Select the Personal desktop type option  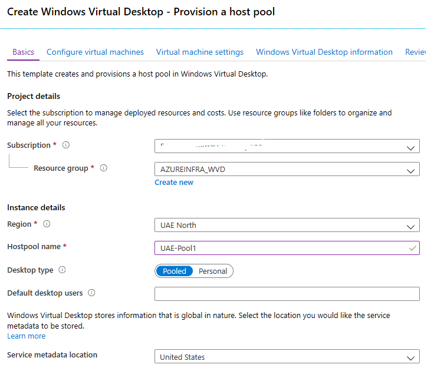[x=212, y=271]
